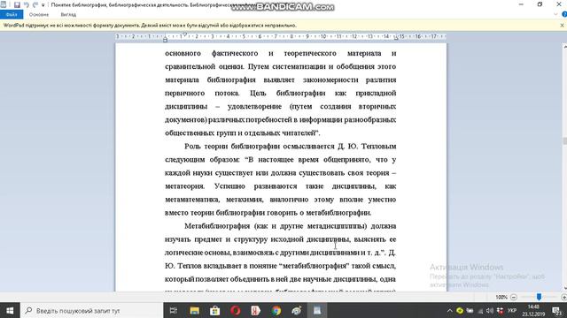Open the clock showing 14:48

533,310
